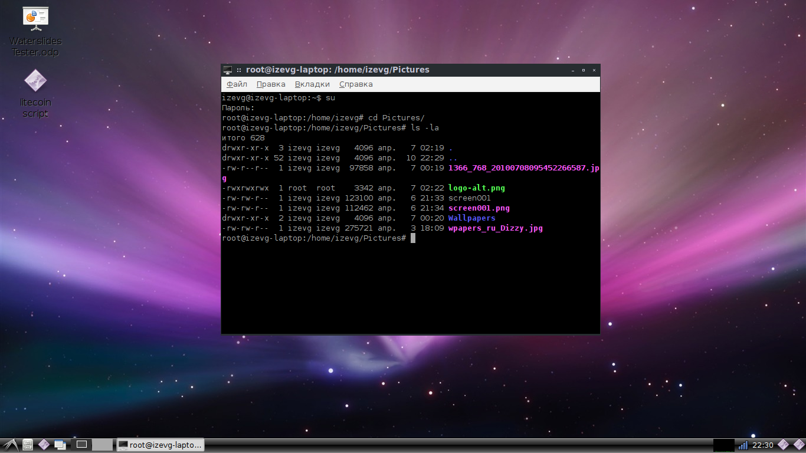The width and height of the screenshot is (806, 453).
Task: Click the -rwxrwxrwx permissions text
Action: [245, 188]
